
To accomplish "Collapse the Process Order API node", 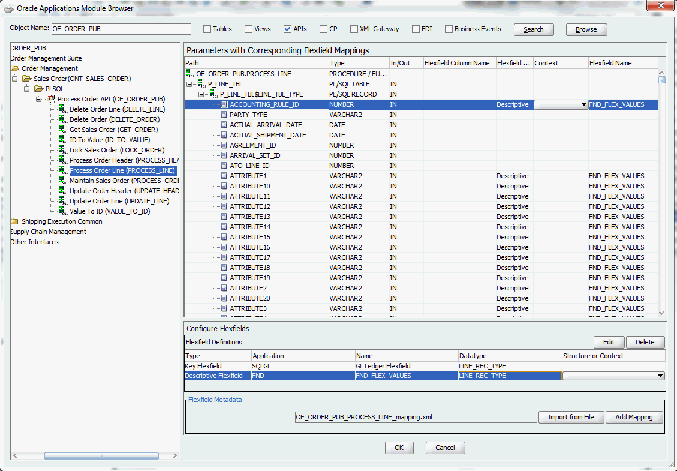I will tap(39, 99).
